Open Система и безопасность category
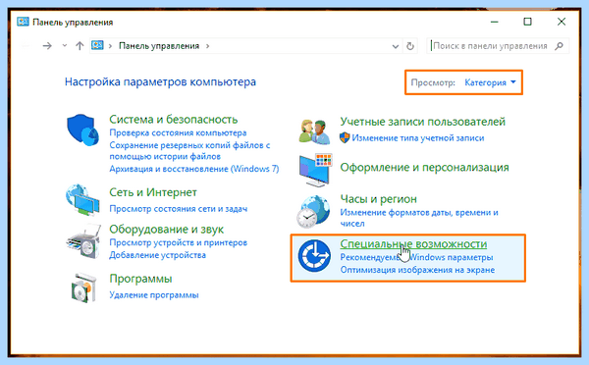 coord(173,120)
